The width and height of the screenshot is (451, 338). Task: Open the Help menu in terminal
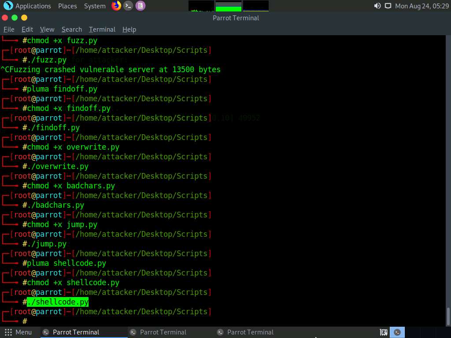(129, 29)
